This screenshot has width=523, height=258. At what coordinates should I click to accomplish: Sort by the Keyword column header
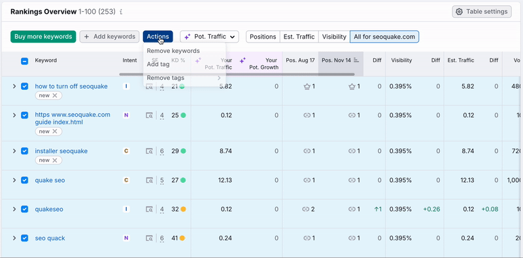tap(46, 60)
